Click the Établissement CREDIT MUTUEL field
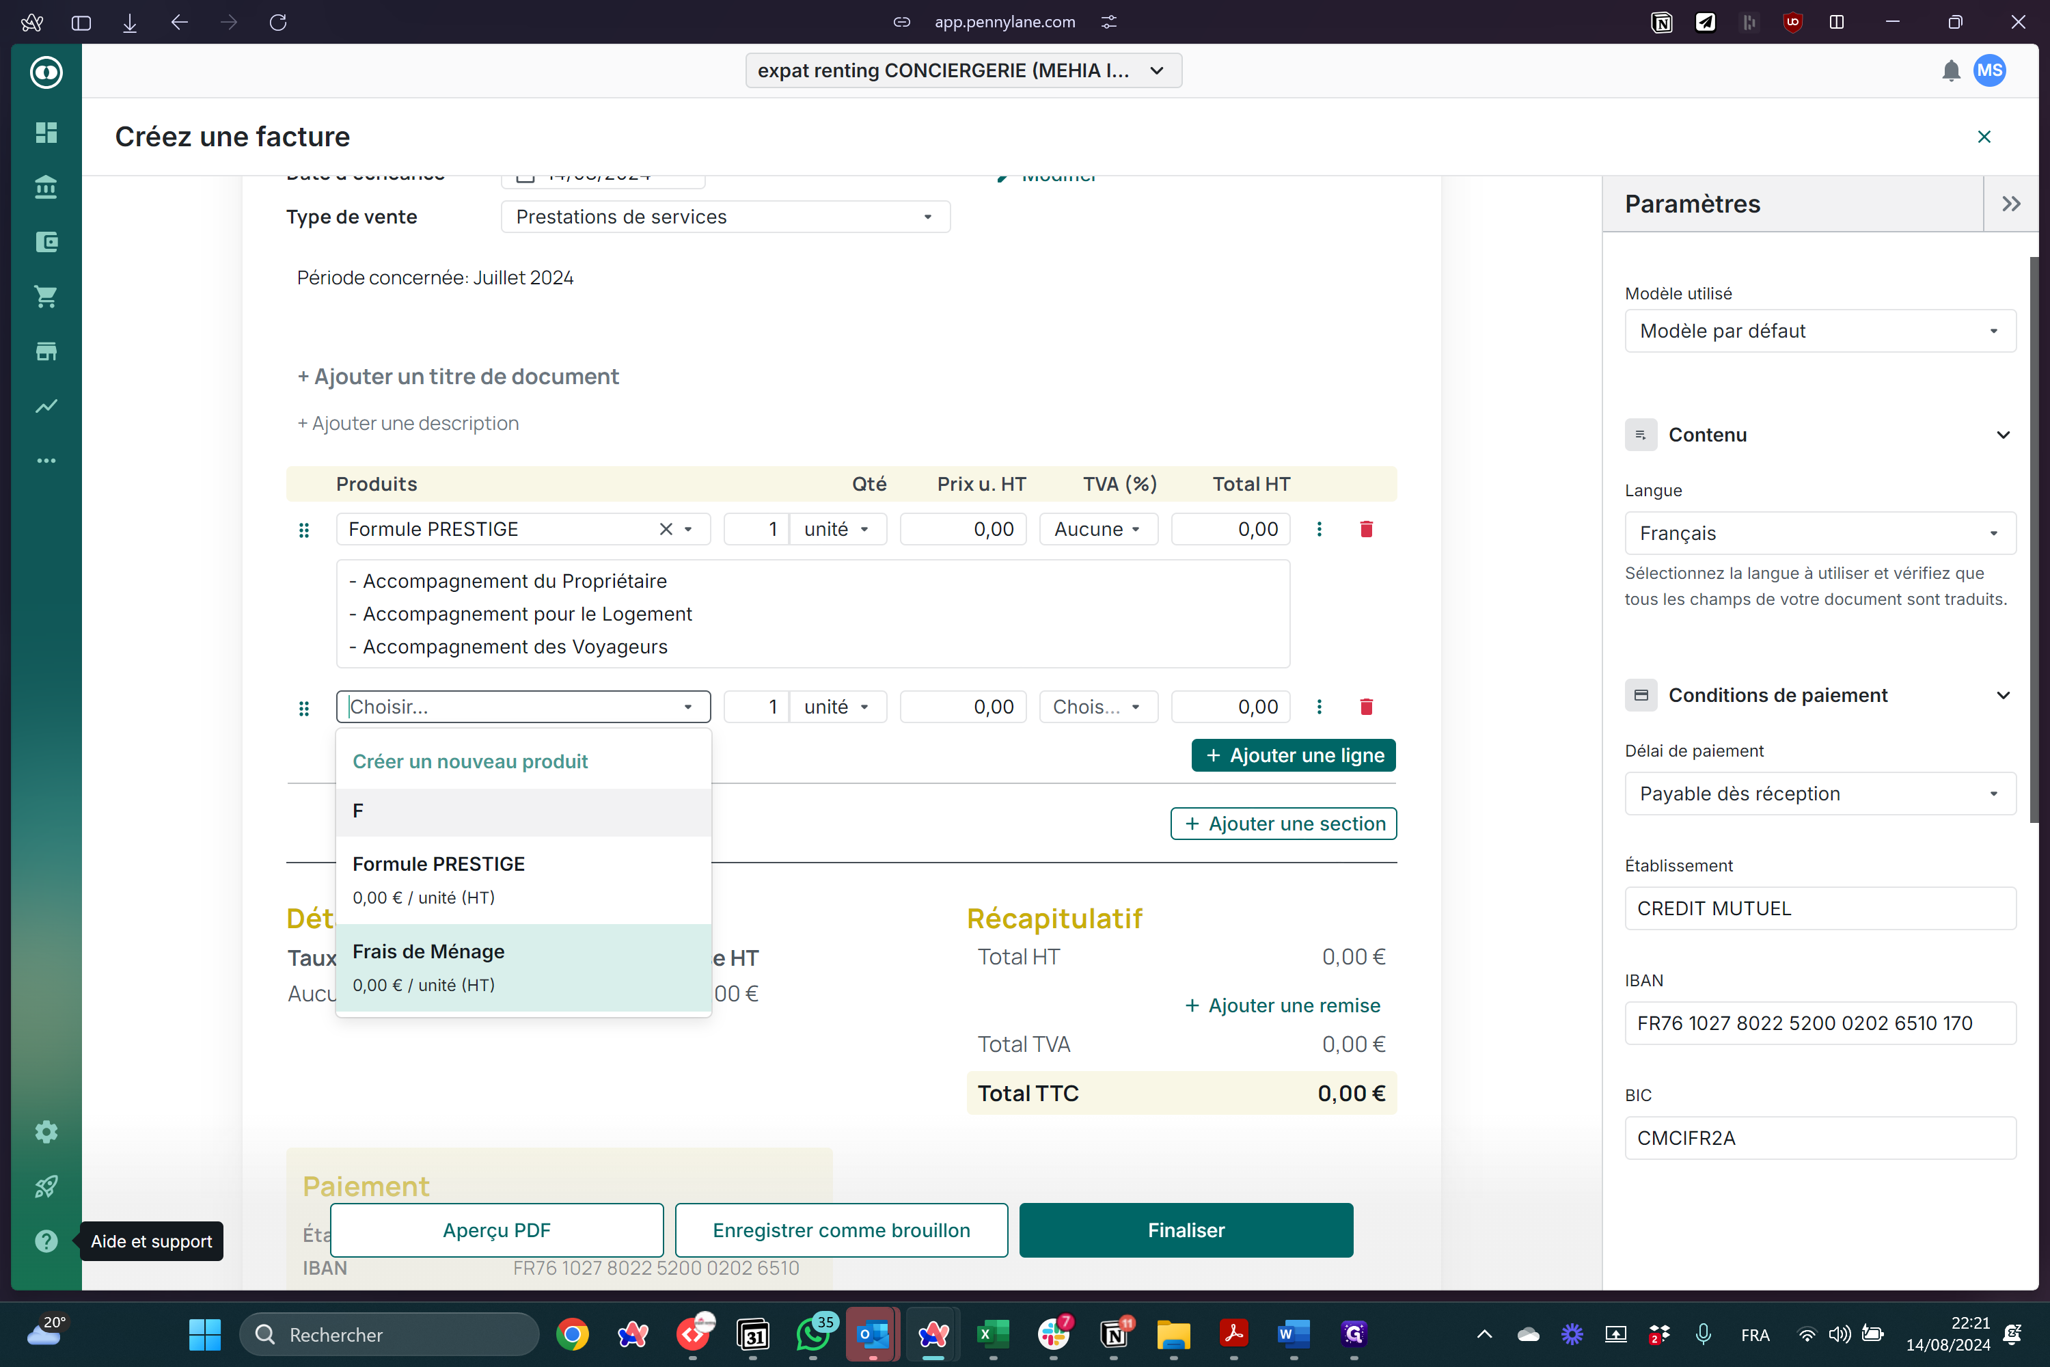2050x1367 pixels. tap(1820, 908)
